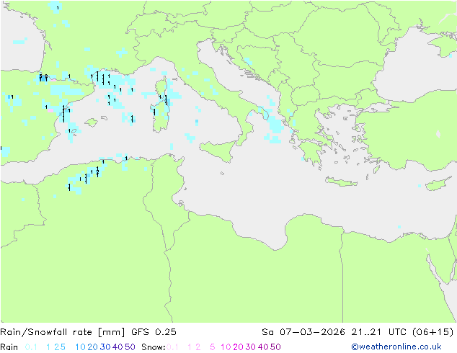The image size is (457, 353).
Task: Select the snow legend 50 value
Action: pos(275,347)
